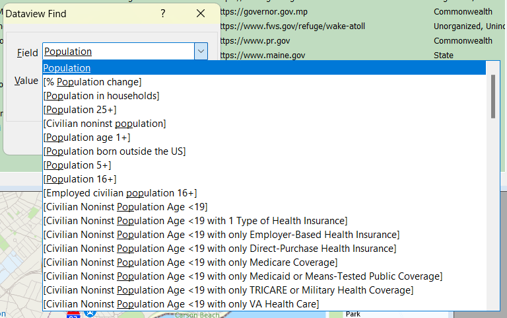Select [Civilian noninst population] option

[x=104, y=124]
